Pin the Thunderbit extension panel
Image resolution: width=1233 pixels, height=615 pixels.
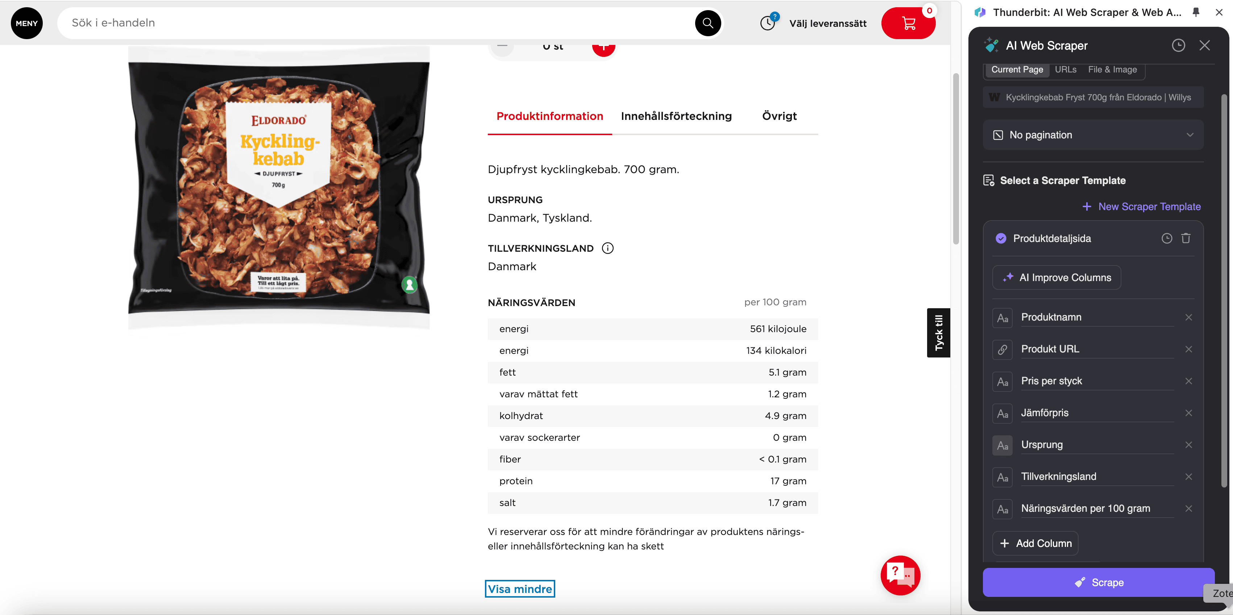(x=1196, y=12)
